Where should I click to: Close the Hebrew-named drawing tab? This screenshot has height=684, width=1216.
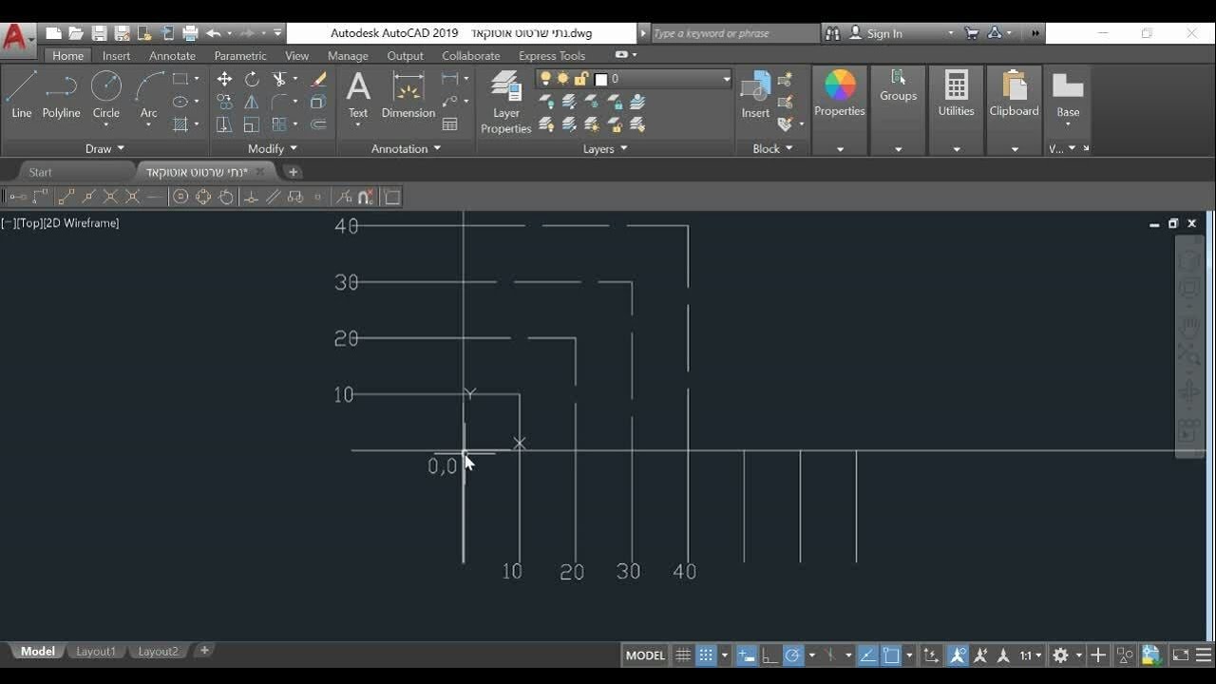point(260,172)
